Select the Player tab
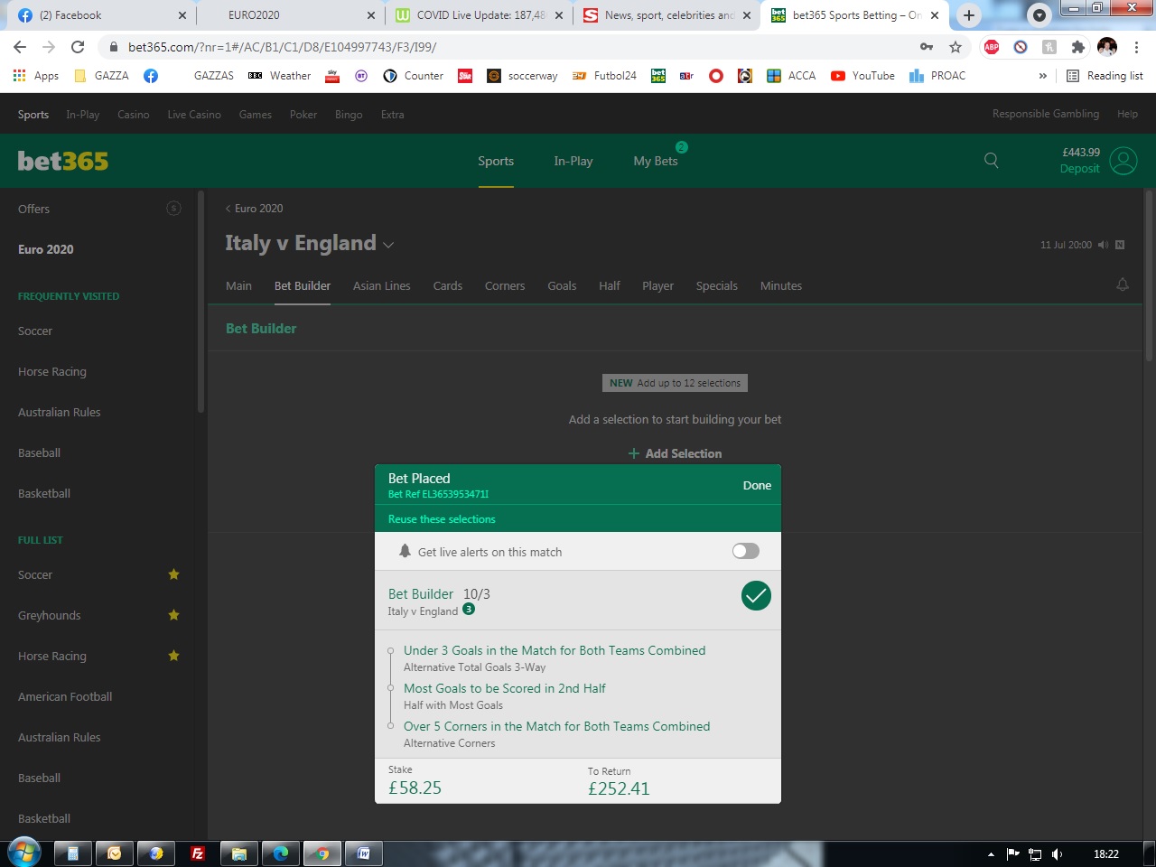The width and height of the screenshot is (1156, 867). (657, 285)
